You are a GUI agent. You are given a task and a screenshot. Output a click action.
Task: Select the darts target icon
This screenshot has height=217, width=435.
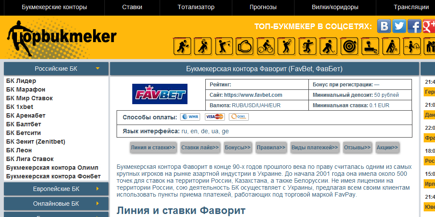pyautogui.click(x=349, y=46)
